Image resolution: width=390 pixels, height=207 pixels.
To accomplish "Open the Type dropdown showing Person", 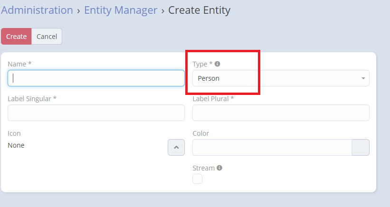I will (x=281, y=78).
